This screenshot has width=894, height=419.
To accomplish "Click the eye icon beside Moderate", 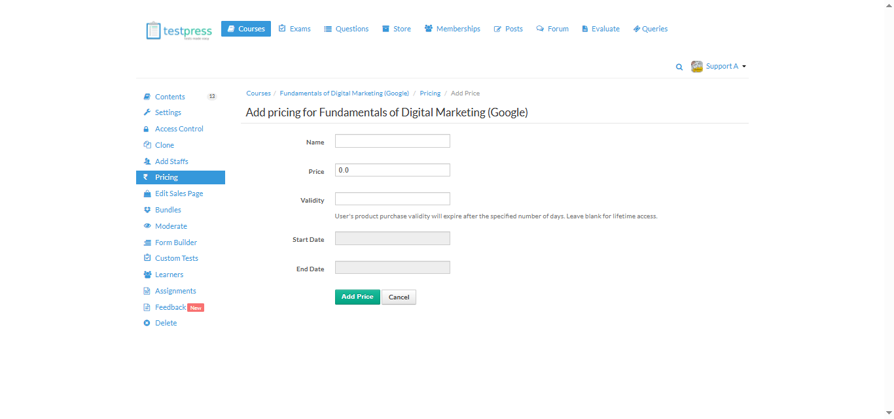I will 147,226.
